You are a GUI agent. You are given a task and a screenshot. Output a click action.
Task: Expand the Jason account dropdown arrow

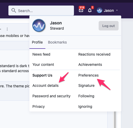coord(117,10)
